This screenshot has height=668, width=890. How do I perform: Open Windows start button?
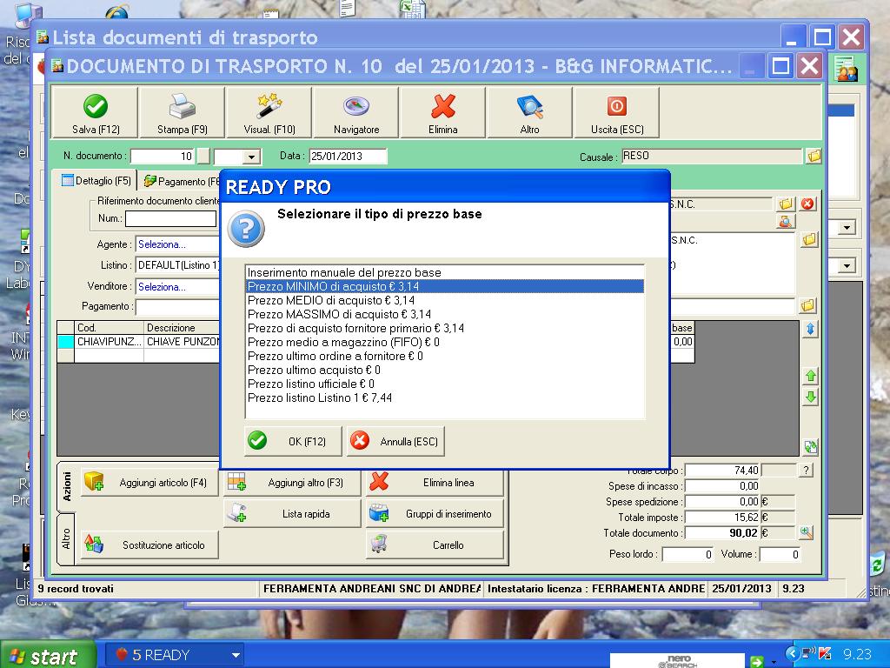pyautogui.click(x=48, y=656)
